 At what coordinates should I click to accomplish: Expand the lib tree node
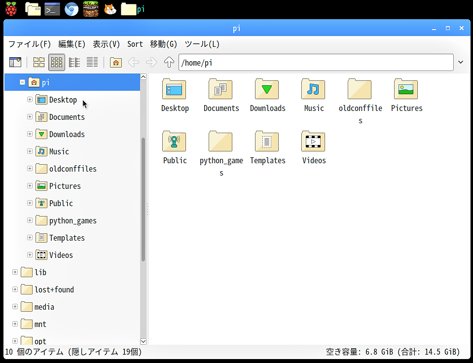(x=15, y=272)
